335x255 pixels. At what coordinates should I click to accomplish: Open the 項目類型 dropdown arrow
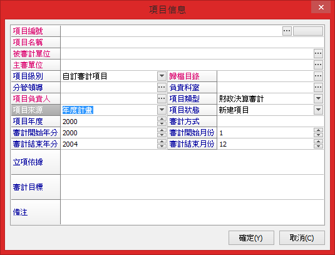(x=318, y=99)
